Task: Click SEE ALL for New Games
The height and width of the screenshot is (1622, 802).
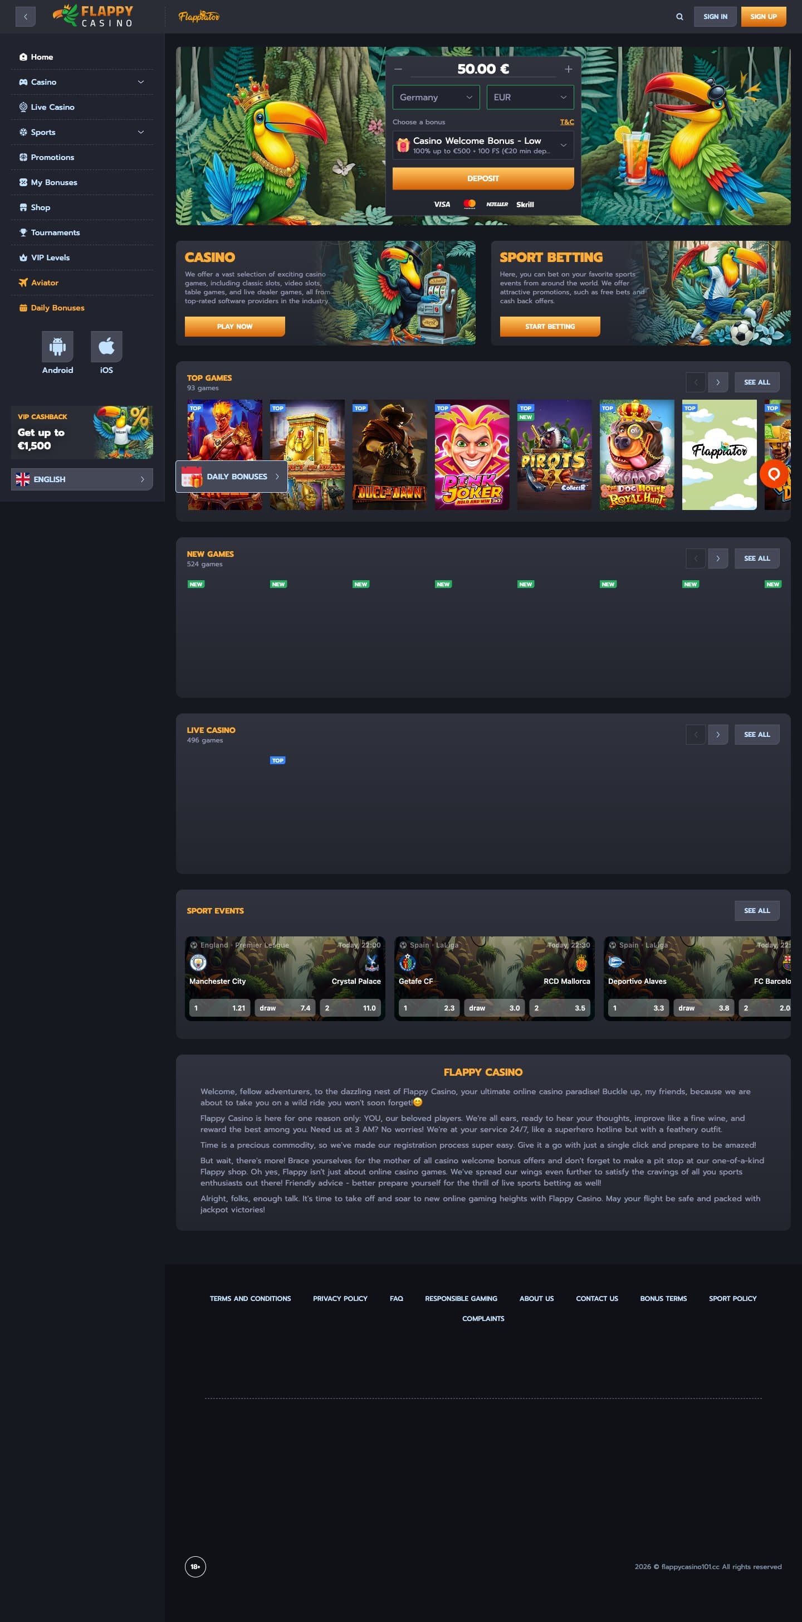Action: pos(757,559)
